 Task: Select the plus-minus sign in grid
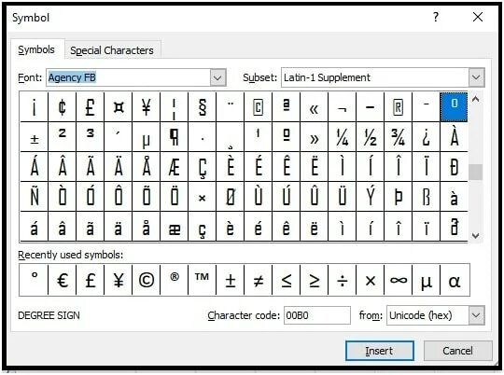35,137
